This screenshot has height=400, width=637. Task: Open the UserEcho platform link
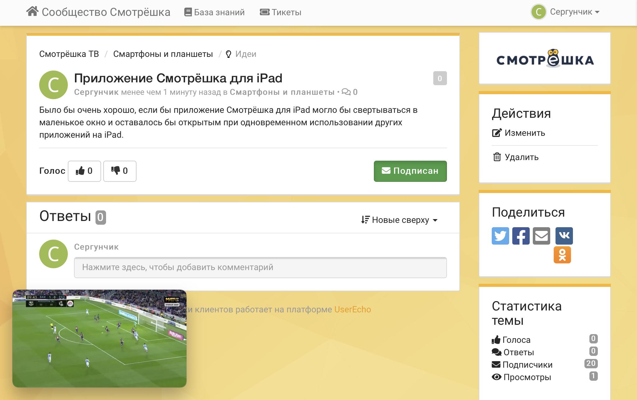[353, 310]
